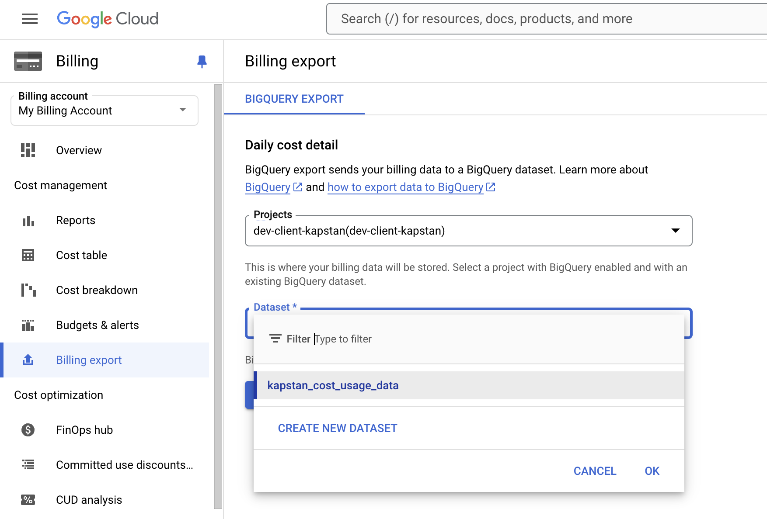Open the BigQuery documentation link
The image size is (767, 519).
(268, 187)
